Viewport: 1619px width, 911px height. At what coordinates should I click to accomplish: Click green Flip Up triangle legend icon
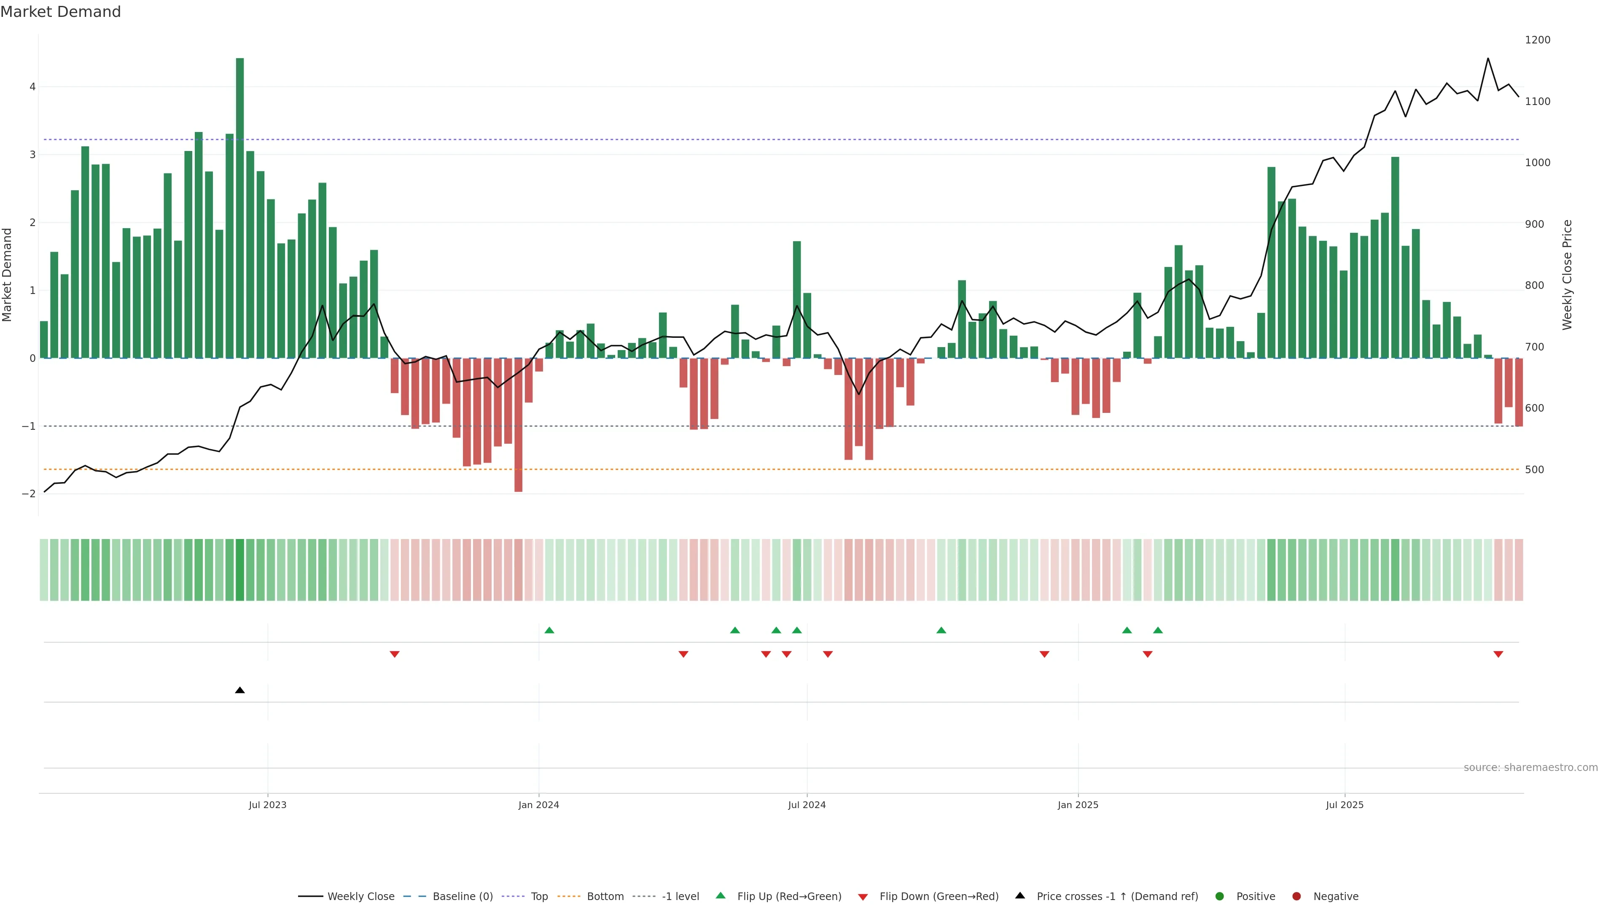point(721,896)
